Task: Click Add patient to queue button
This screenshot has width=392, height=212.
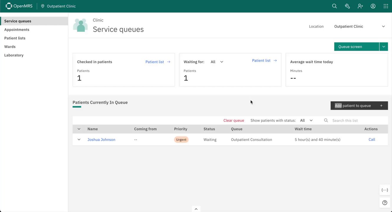Action: [x=359, y=106]
